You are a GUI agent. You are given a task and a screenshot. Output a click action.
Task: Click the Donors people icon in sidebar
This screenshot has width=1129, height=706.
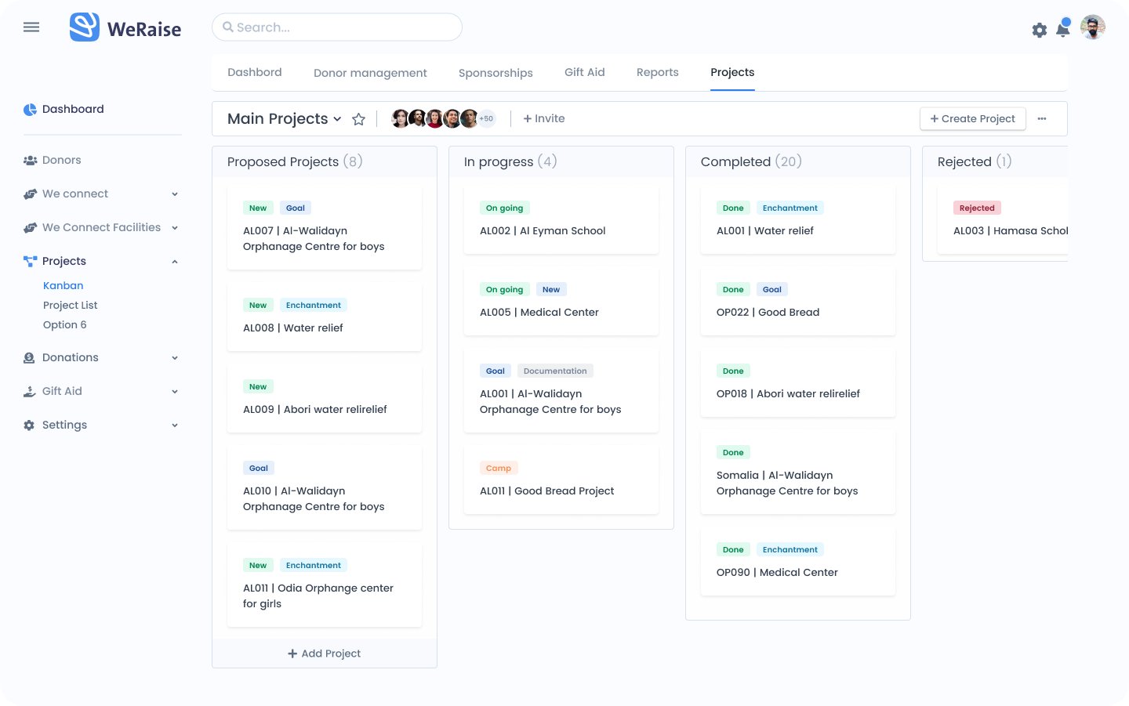coord(30,161)
